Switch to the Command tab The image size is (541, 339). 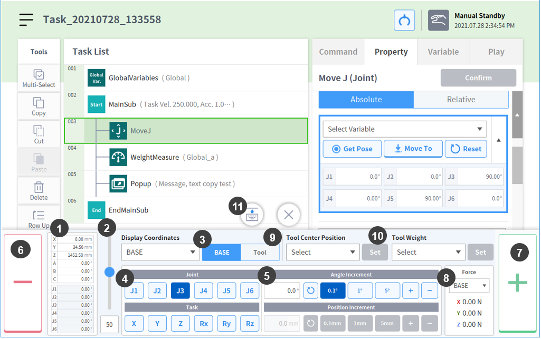(x=338, y=52)
